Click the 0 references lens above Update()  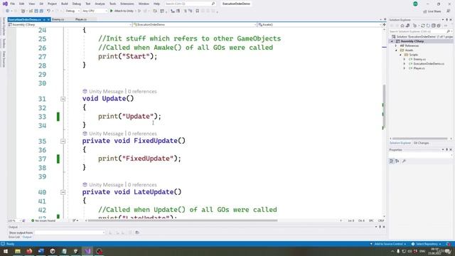142,92
